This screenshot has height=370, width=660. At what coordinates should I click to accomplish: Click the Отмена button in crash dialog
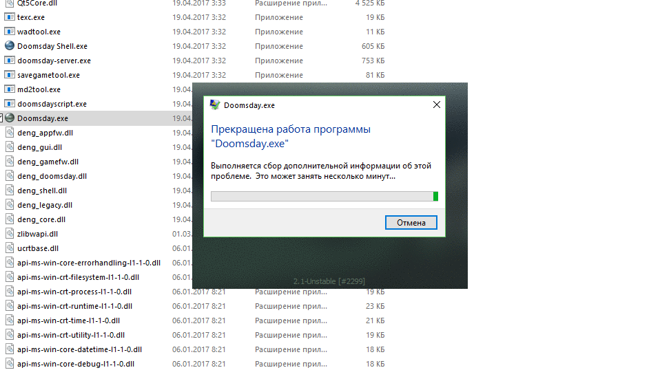click(411, 223)
